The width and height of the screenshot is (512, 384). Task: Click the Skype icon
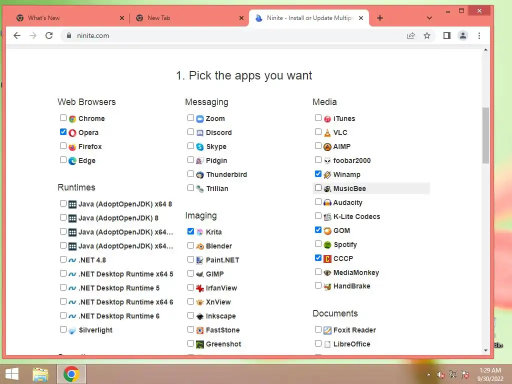pos(200,147)
